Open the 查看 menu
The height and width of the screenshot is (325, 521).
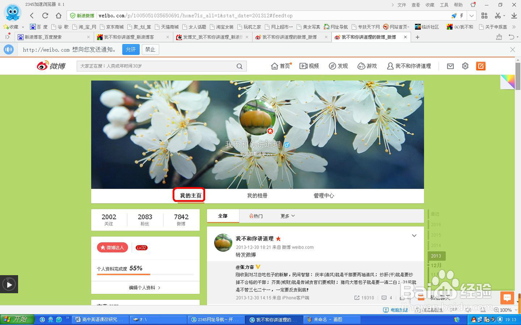[x=416, y=5]
